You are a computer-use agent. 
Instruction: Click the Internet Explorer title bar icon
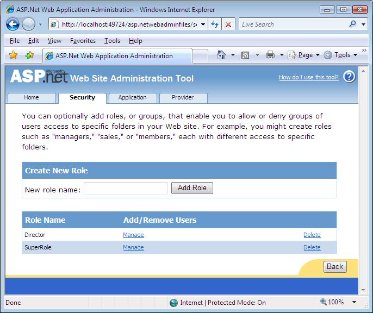[x=10, y=9]
